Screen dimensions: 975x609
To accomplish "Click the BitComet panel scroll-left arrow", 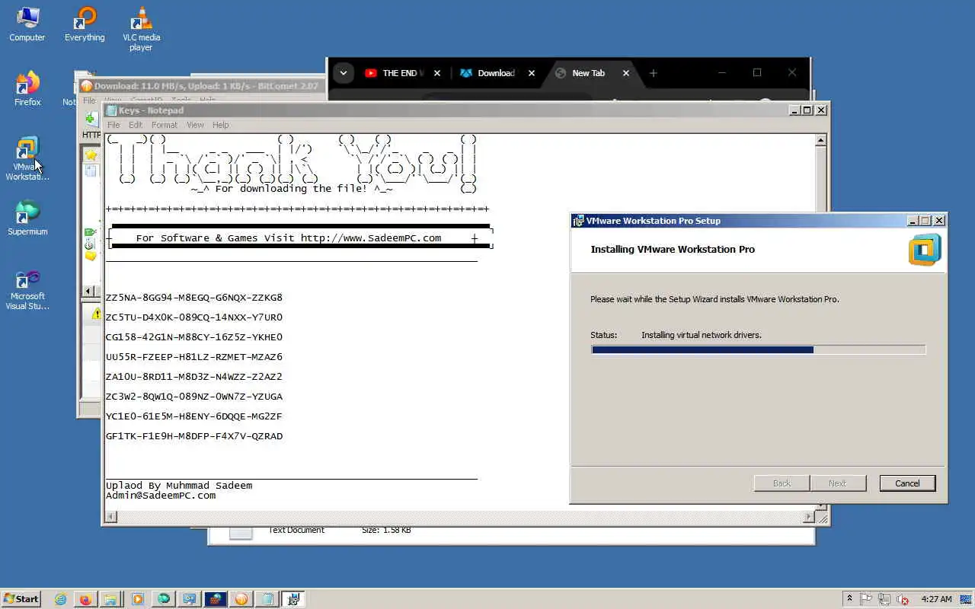I will click(x=88, y=291).
